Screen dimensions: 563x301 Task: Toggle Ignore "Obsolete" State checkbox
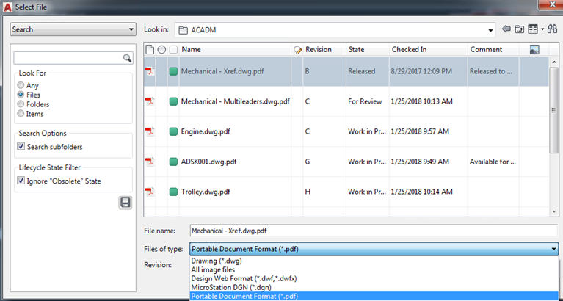21,181
